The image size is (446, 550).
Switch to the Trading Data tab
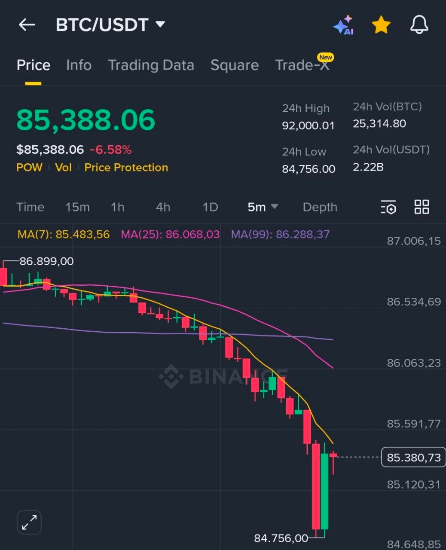152,65
